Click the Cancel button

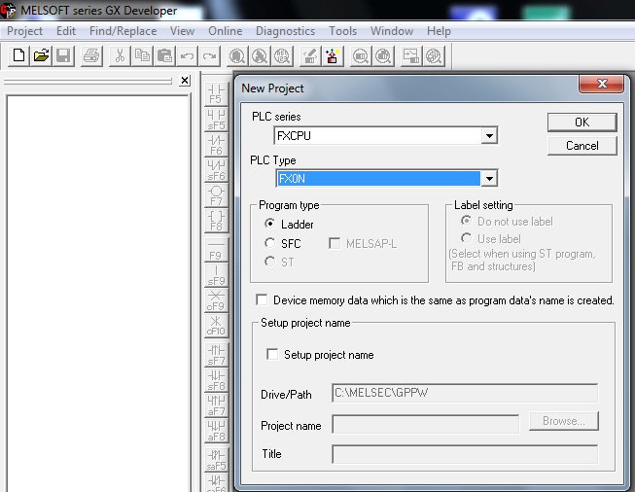(582, 146)
